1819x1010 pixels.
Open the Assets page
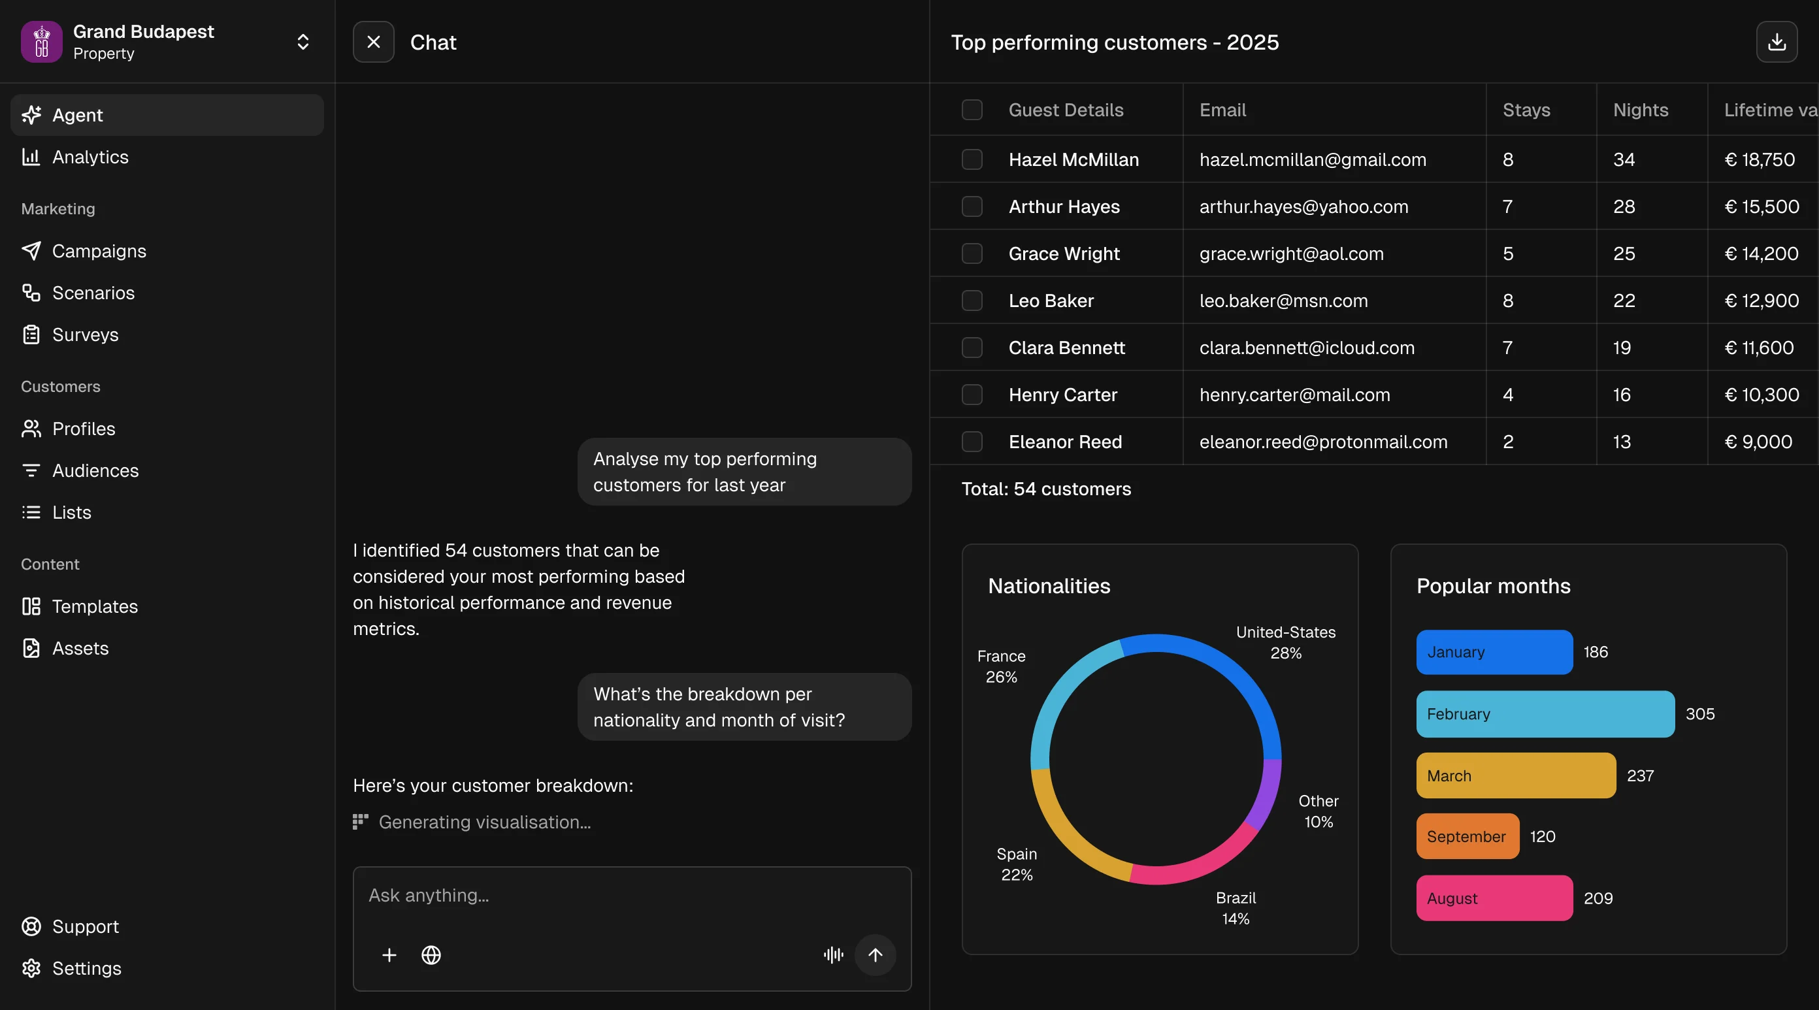point(167,647)
